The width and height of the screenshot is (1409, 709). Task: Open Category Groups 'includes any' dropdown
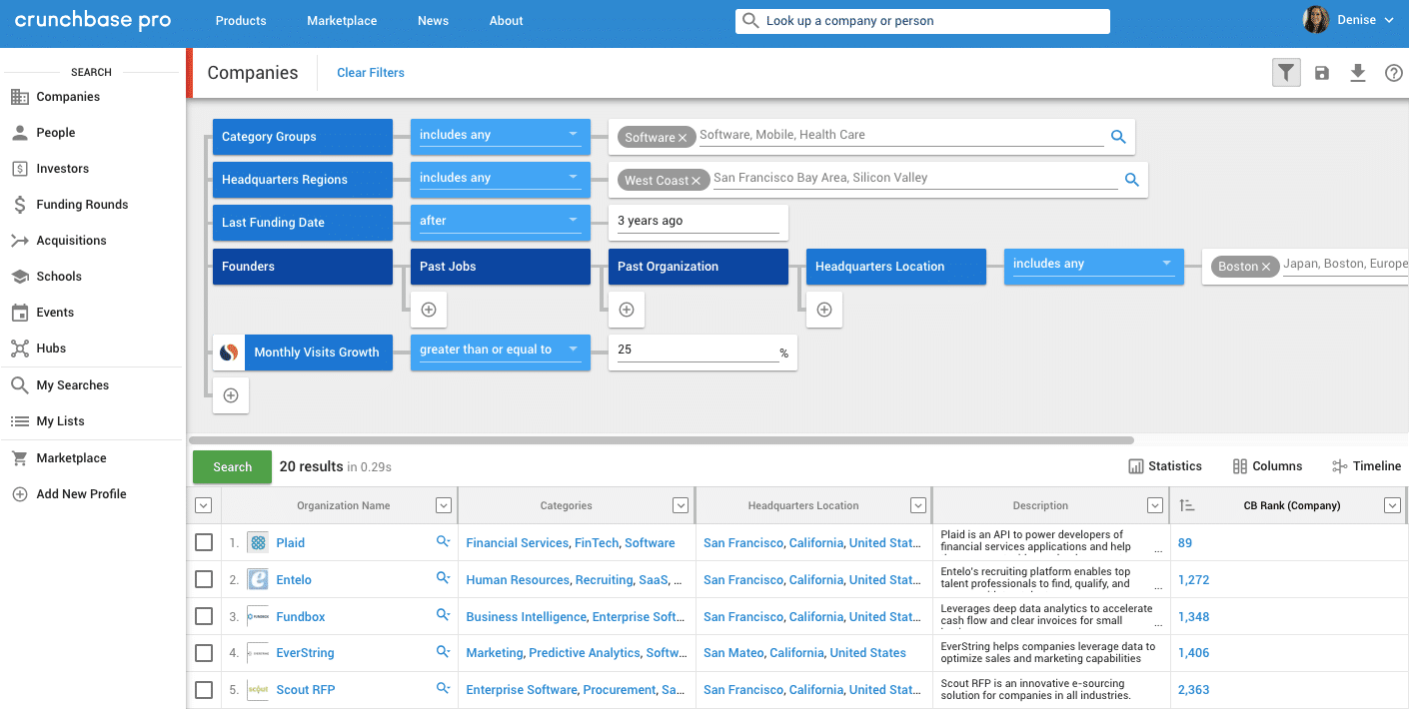pos(501,137)
